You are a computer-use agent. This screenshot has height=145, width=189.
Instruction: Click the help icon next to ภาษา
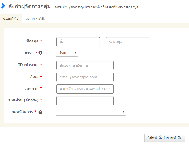[x=40, y=53]
